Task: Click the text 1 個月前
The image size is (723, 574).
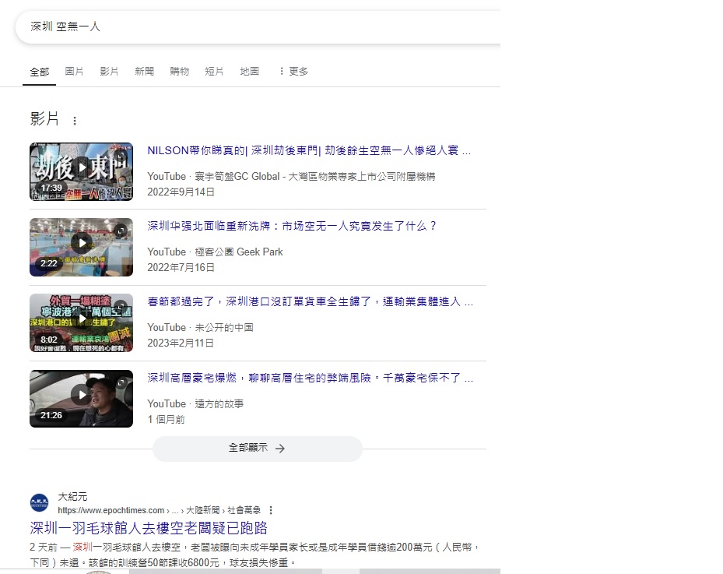Action: coord(166,420)
